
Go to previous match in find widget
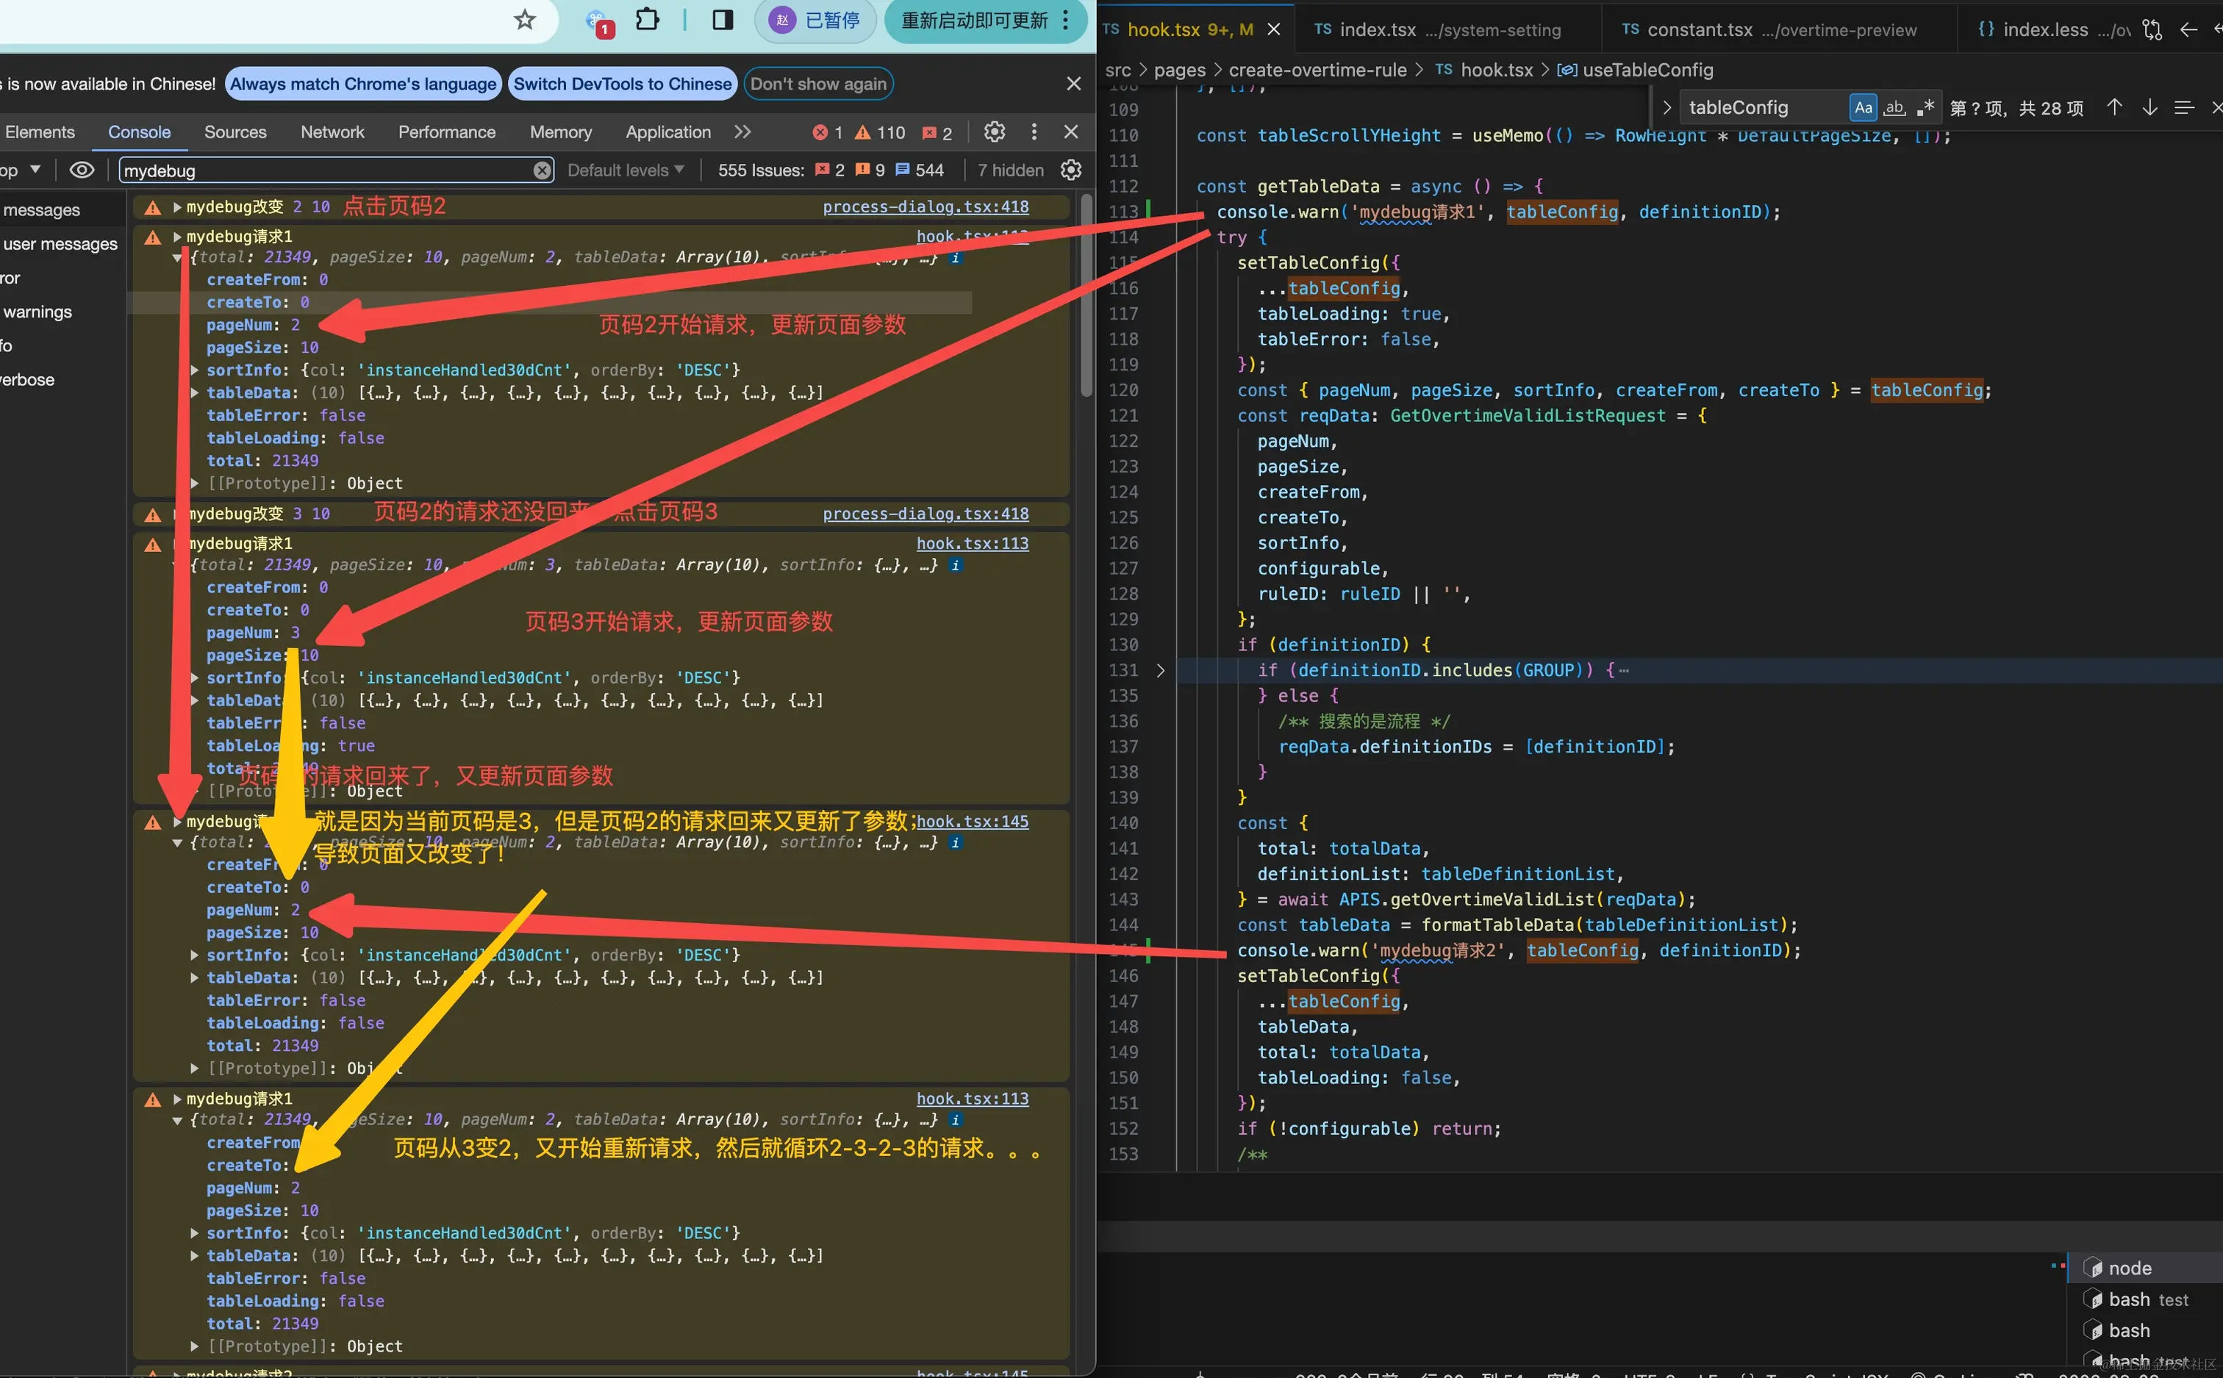coord(2113,107)
